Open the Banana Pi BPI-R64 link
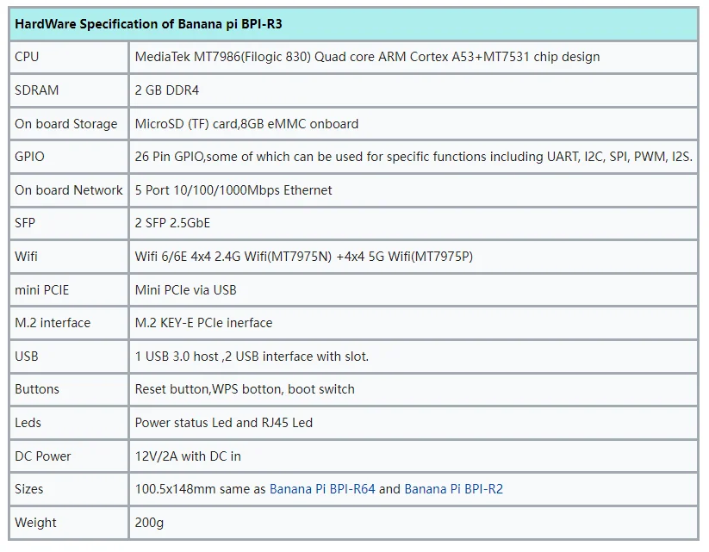This screenshot has height=552, width=709. coord(322,489)
